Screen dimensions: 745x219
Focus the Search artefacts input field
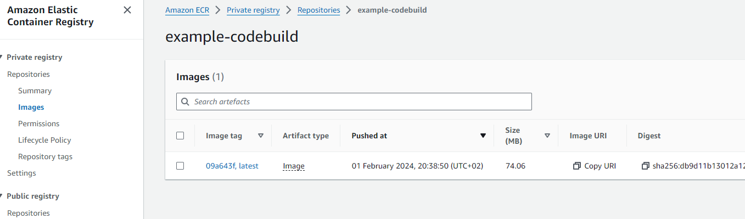354,102
